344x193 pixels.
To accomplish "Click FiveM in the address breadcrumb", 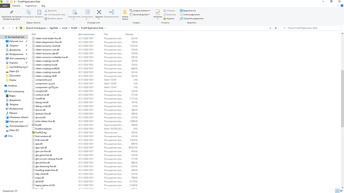I will click(74, 28).
